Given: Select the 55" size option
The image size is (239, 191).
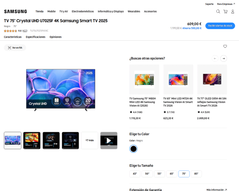Looking at the screenshot, I should click(x=160, y=174).
